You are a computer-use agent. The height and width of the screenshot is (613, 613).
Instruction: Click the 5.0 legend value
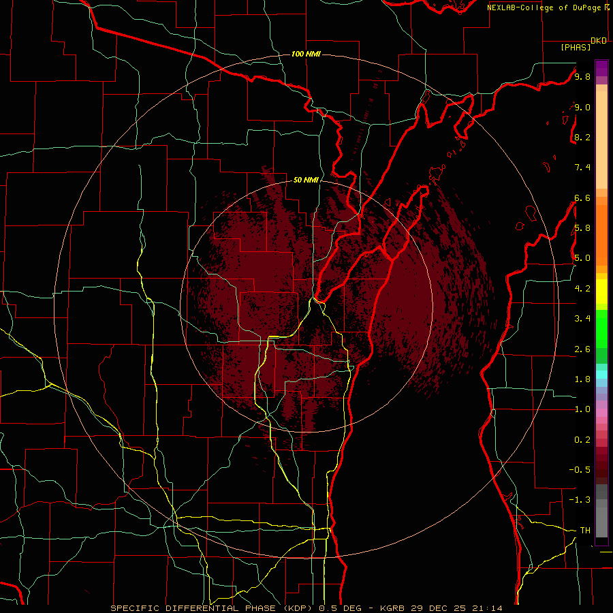[x=582, y=258]
